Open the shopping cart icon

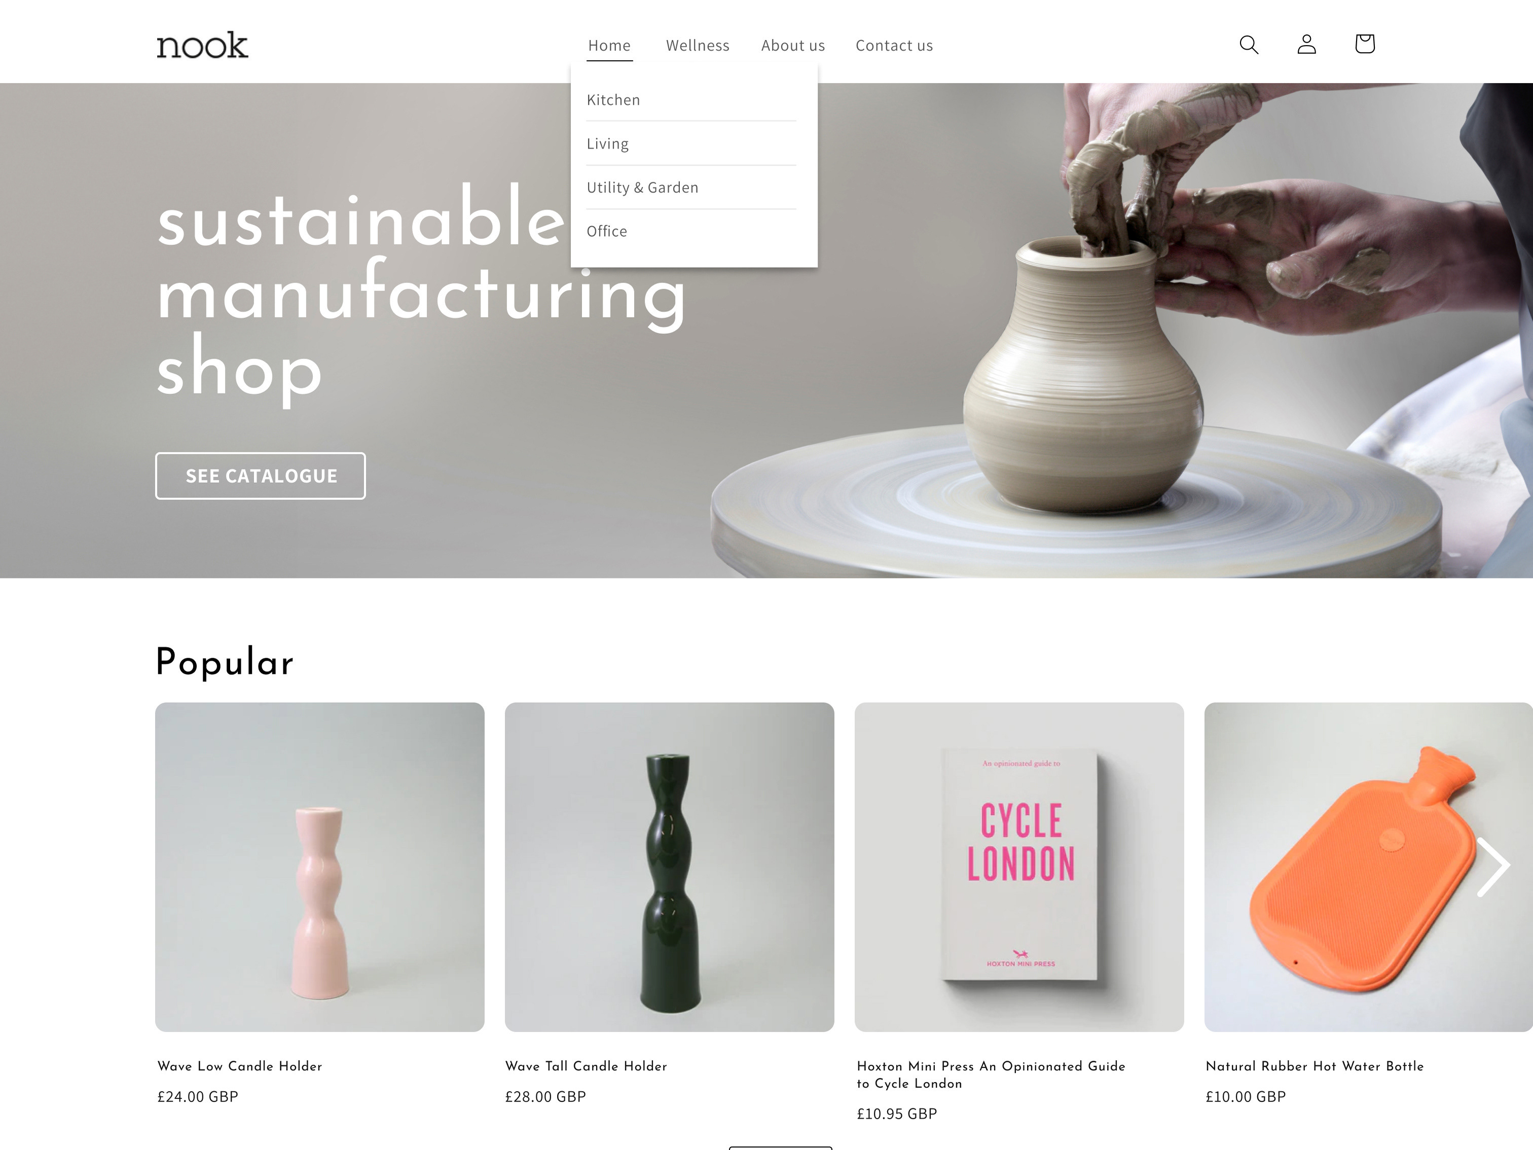point(1365,44)
